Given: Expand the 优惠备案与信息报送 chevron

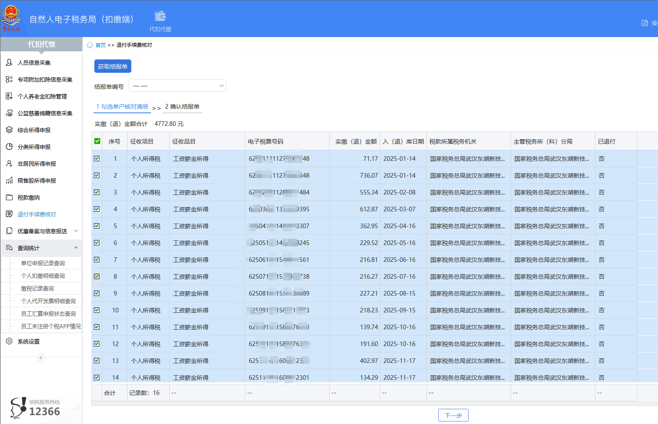Looking at the screenshot, I should (76, 231).
